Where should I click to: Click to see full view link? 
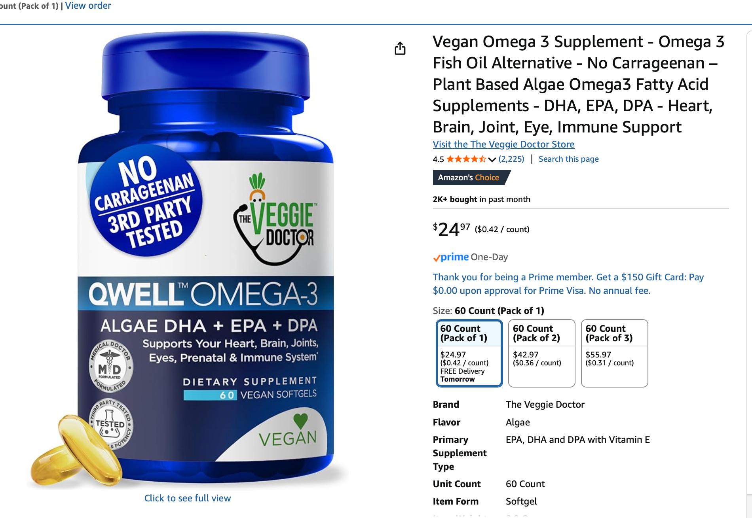pos(188,498)
